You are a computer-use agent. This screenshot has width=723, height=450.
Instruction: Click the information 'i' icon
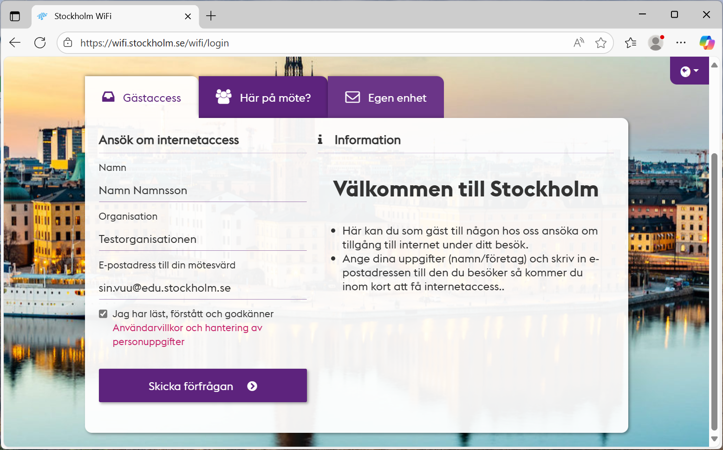(320, 139)
